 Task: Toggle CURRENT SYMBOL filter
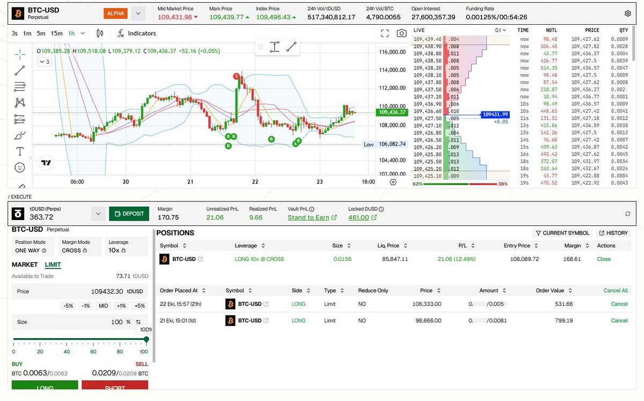(x=562, y=233)
